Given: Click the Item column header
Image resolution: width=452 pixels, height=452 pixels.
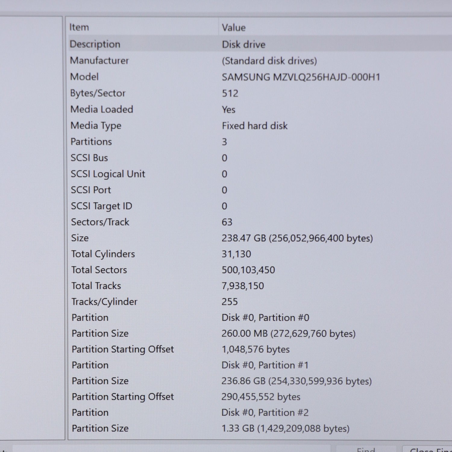Looking at the screenshot, I should 79,27.
